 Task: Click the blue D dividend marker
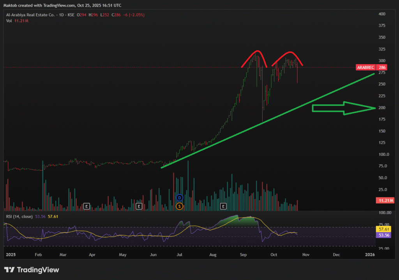179,197
